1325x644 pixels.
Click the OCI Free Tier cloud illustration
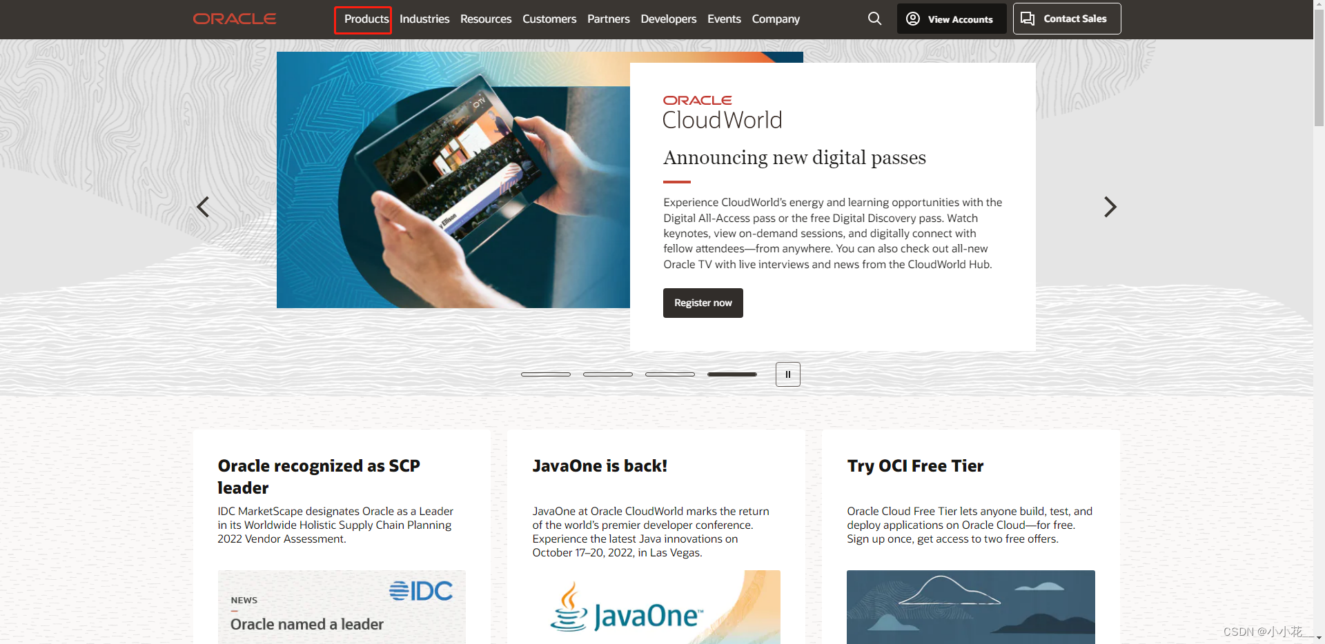971,607
